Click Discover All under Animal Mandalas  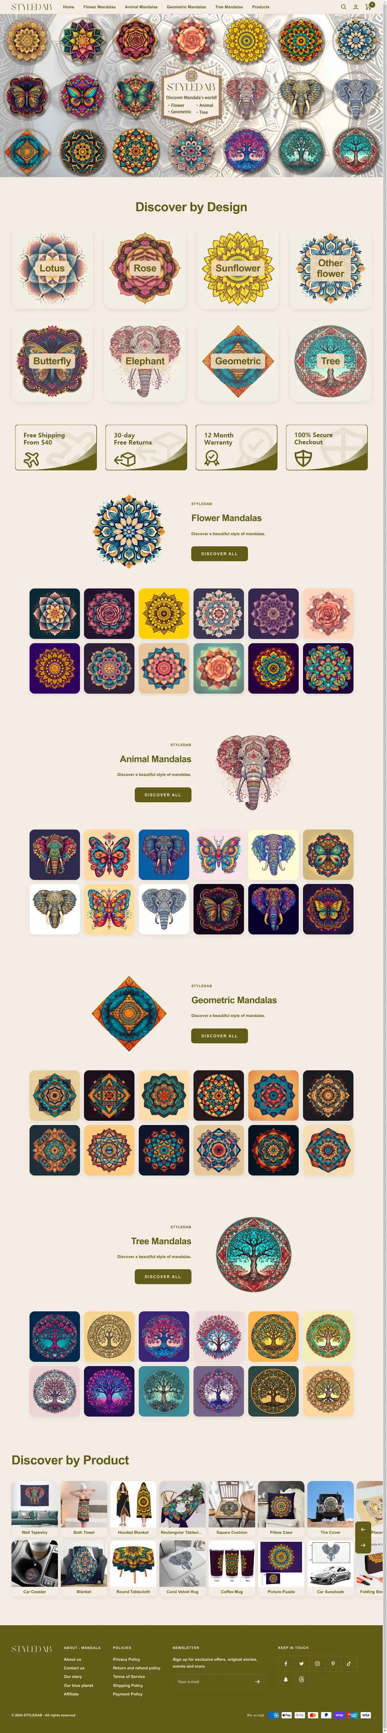coord(163,795)
